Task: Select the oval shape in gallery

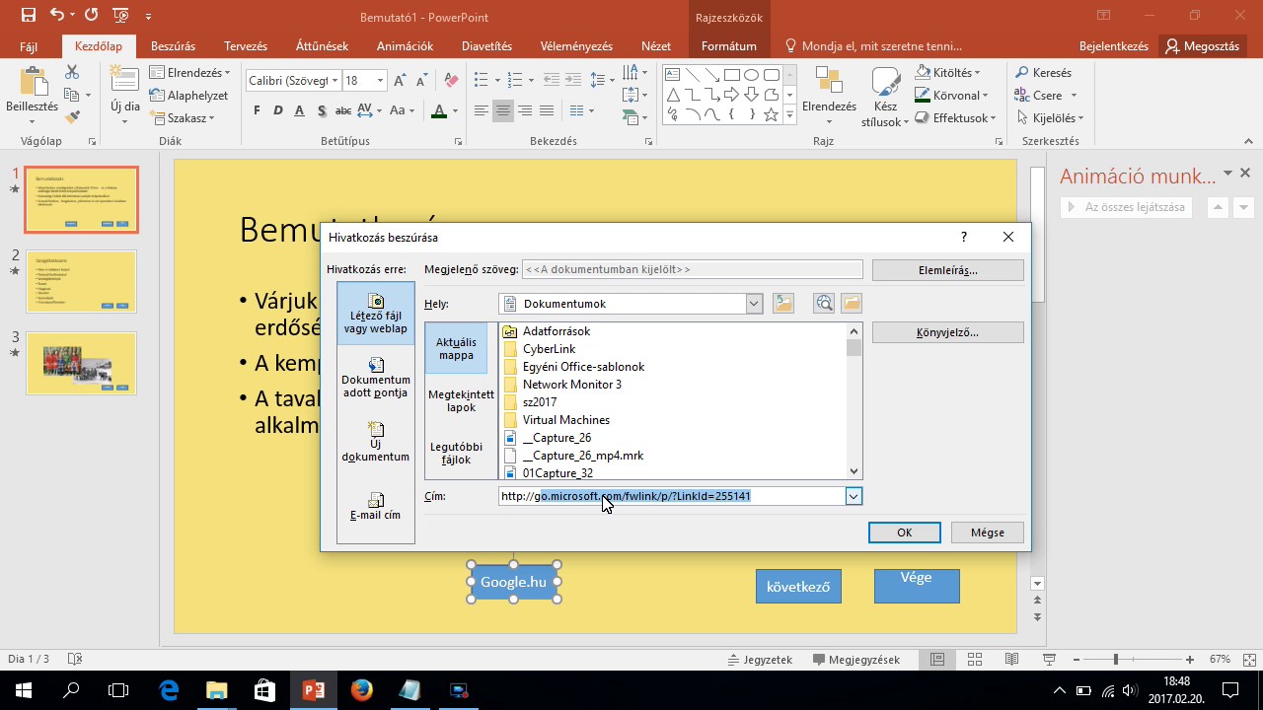Action: pos(752,75)
